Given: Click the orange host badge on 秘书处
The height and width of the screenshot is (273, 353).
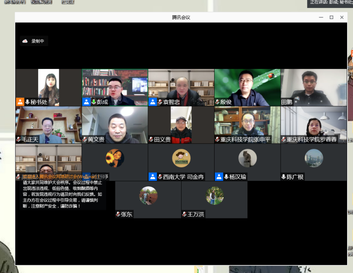Looking at the screenshot, I should [20, 102].
